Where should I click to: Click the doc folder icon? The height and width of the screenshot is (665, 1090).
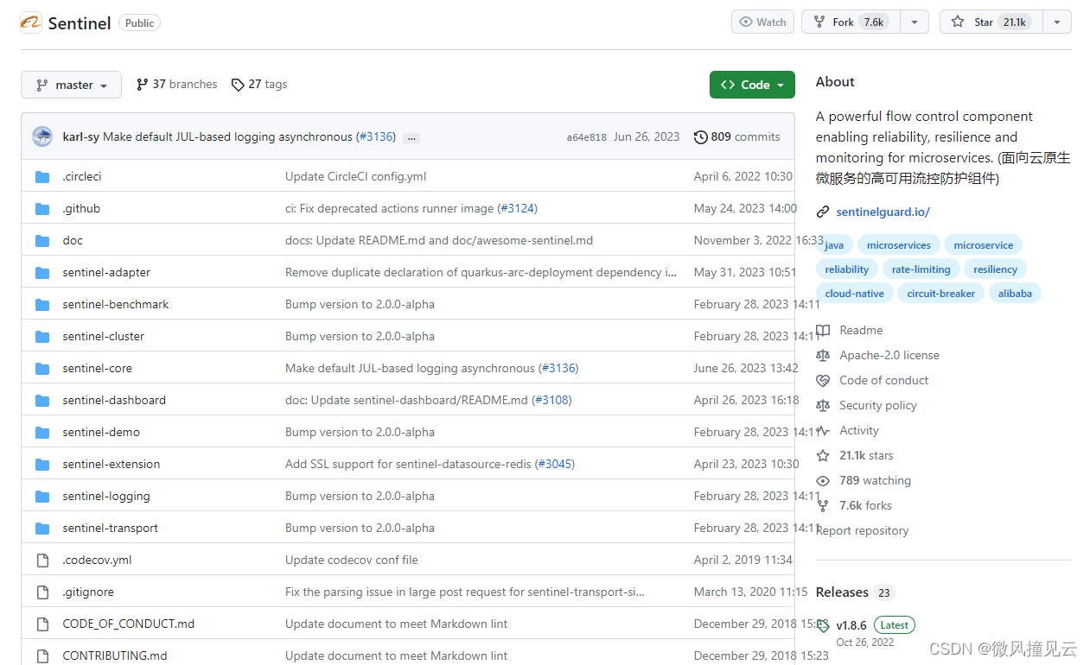(42, 241)
